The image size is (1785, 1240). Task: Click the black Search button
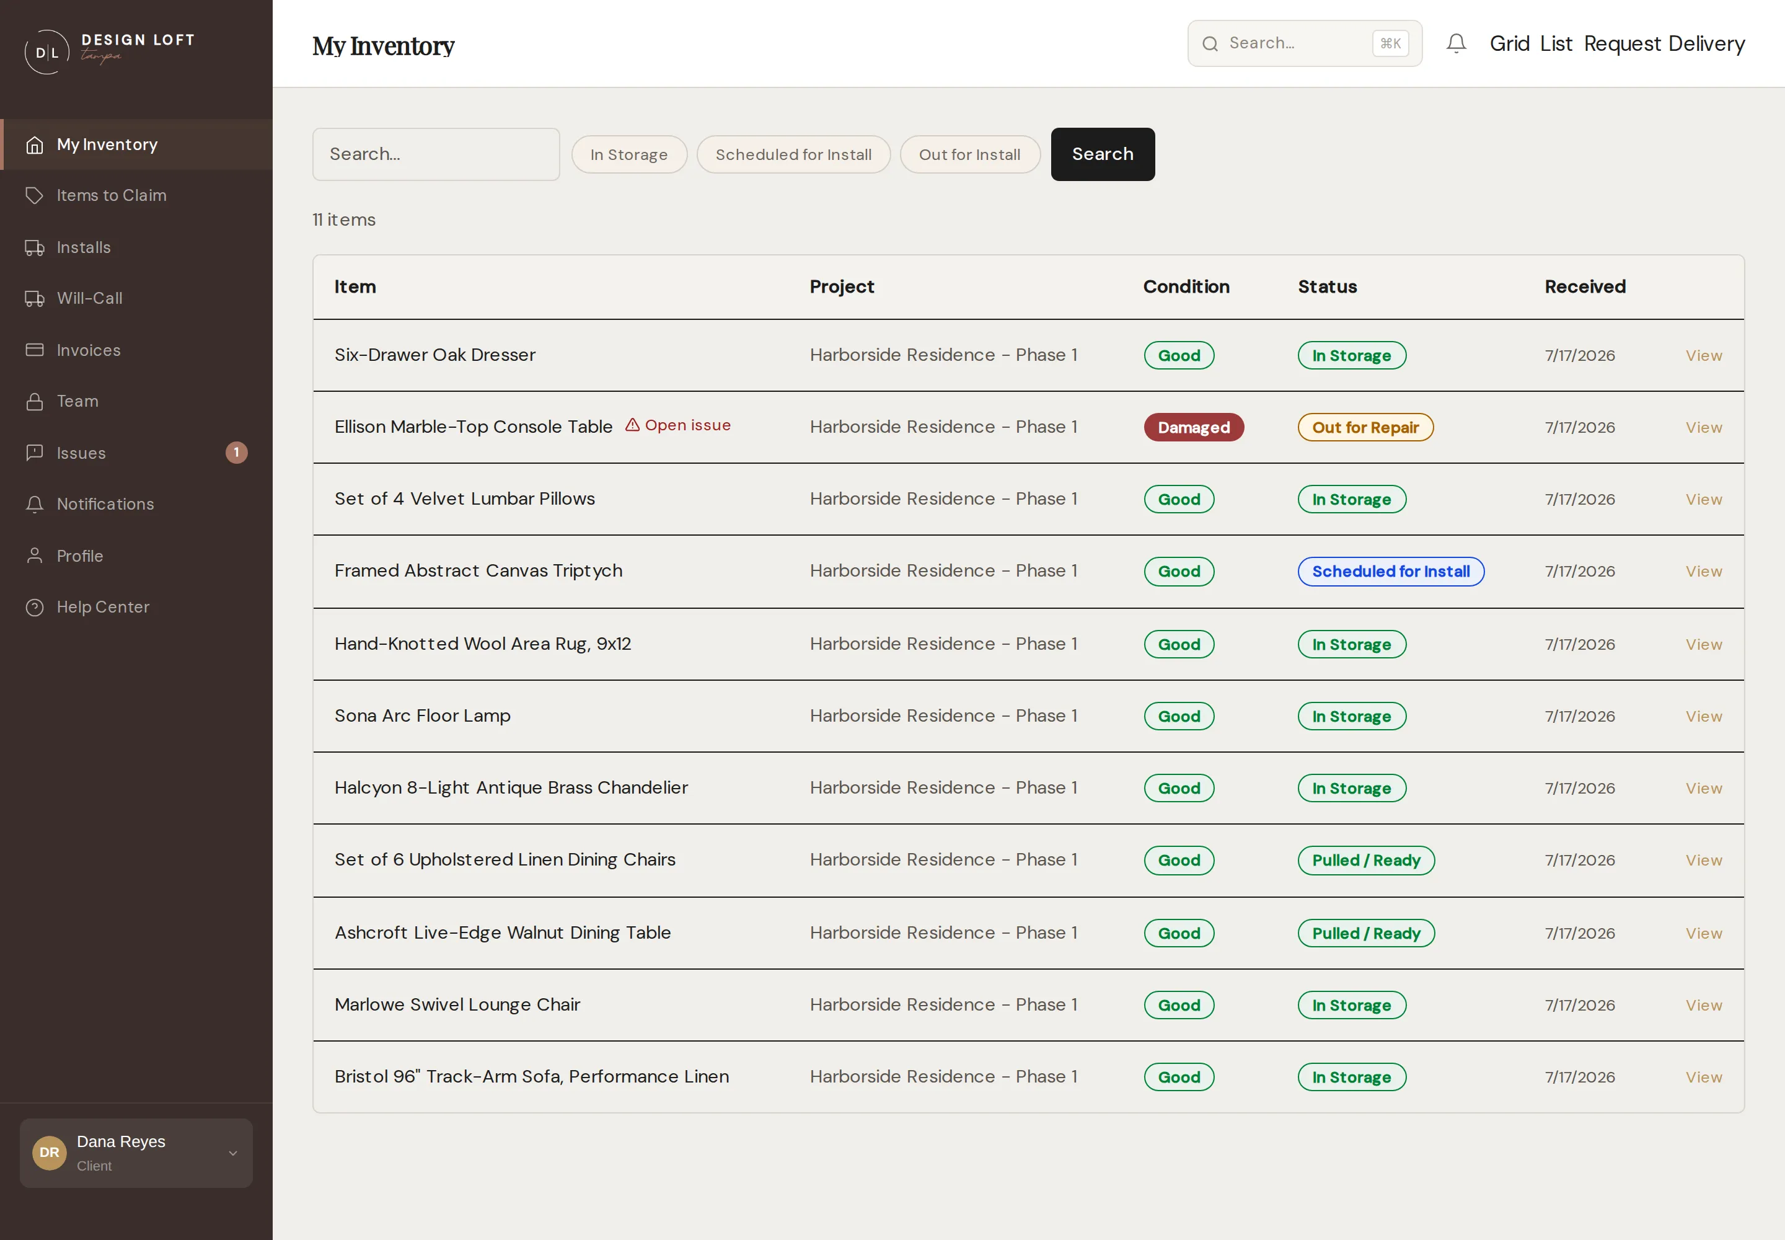(1102, 154)
